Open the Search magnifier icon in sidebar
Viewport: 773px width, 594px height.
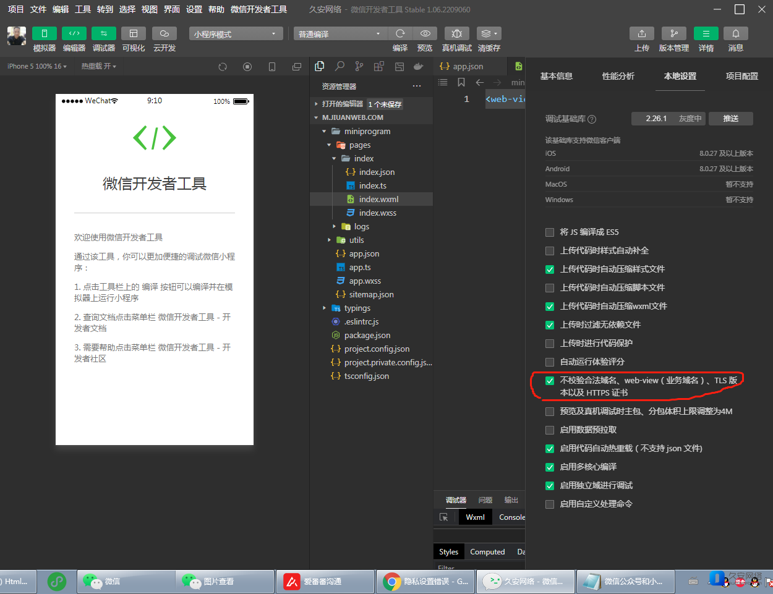pyautogui.click(x=340, y=66)
